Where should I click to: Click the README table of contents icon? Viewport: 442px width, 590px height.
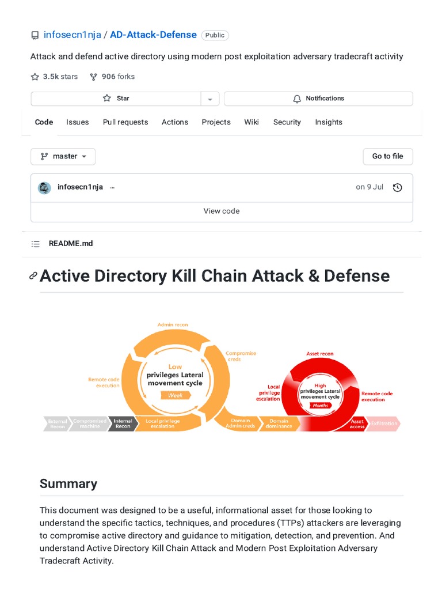pyautogui.click(x=36, y=244)
